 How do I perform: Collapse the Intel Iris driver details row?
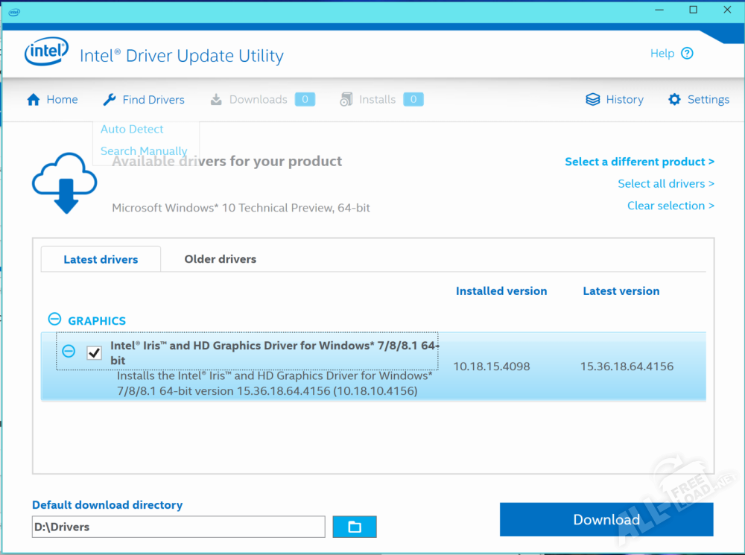69,351
